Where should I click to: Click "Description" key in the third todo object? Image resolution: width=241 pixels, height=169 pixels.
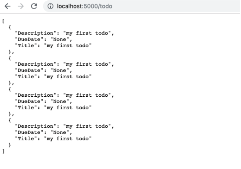tap(35, 95)
